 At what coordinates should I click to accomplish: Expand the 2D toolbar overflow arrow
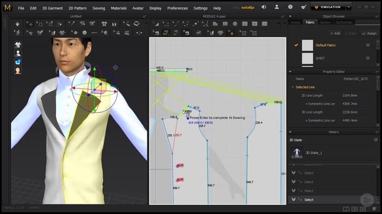278,24
